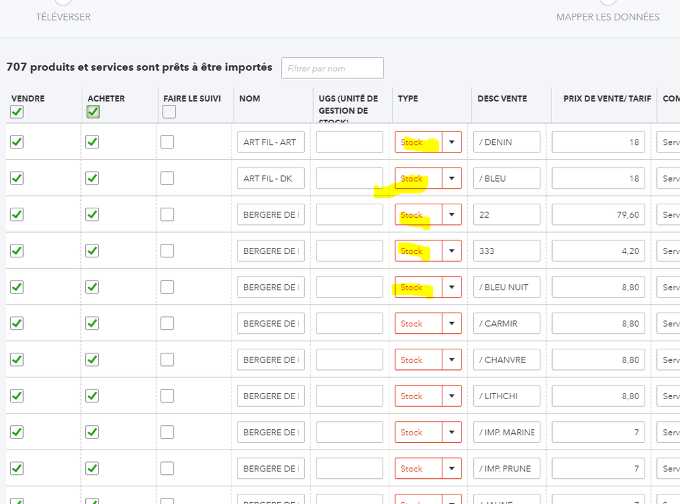Click the UGS field in the / BLEU row
Image resolution: width=680 pixels, height=504 pixels.
[350, 178]
